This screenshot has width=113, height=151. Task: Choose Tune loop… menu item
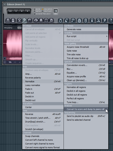coord(86,102)
